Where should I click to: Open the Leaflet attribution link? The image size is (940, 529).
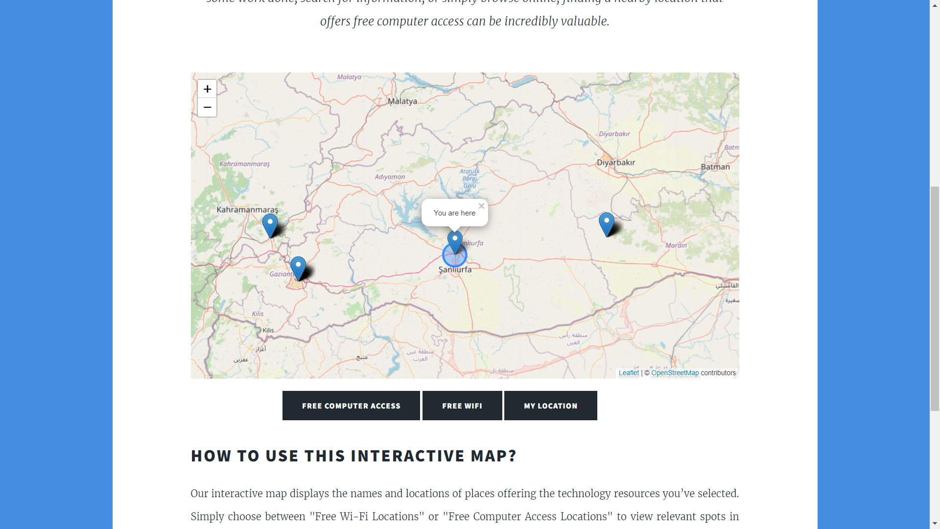(629, 373)
